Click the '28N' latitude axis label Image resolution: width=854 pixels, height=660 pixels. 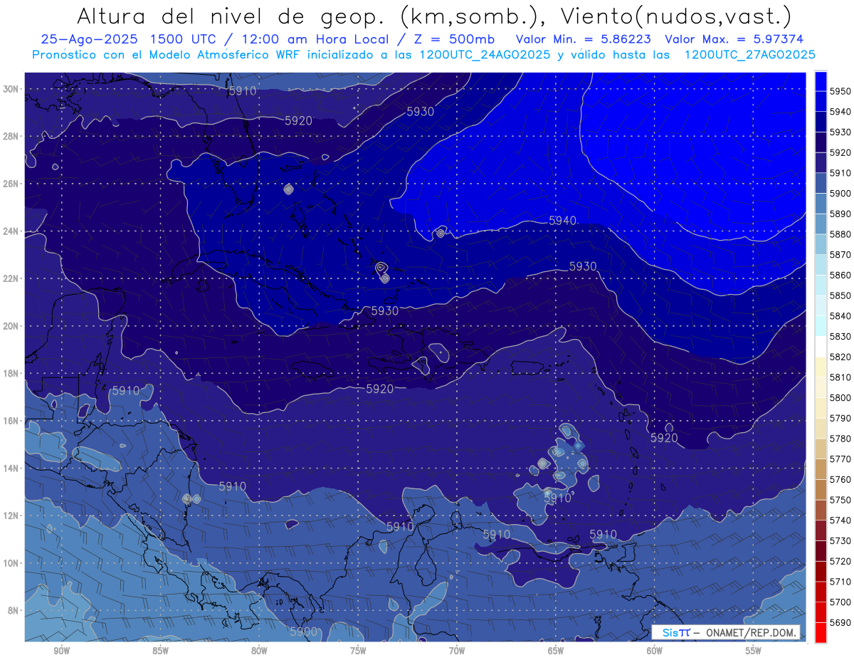coord(10,136)
